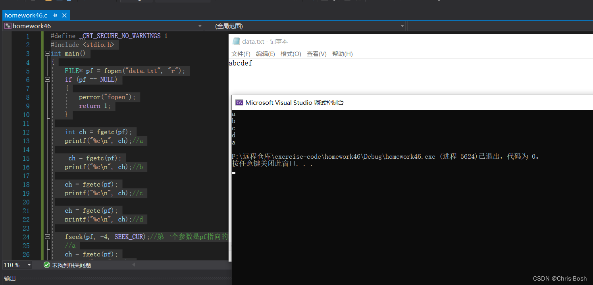Image resolution: width=593 pixels, height=285 pixels.
Task: Click the _CRT_SECURE_NO_WARNINGS define line
Action: pos(109,36)
